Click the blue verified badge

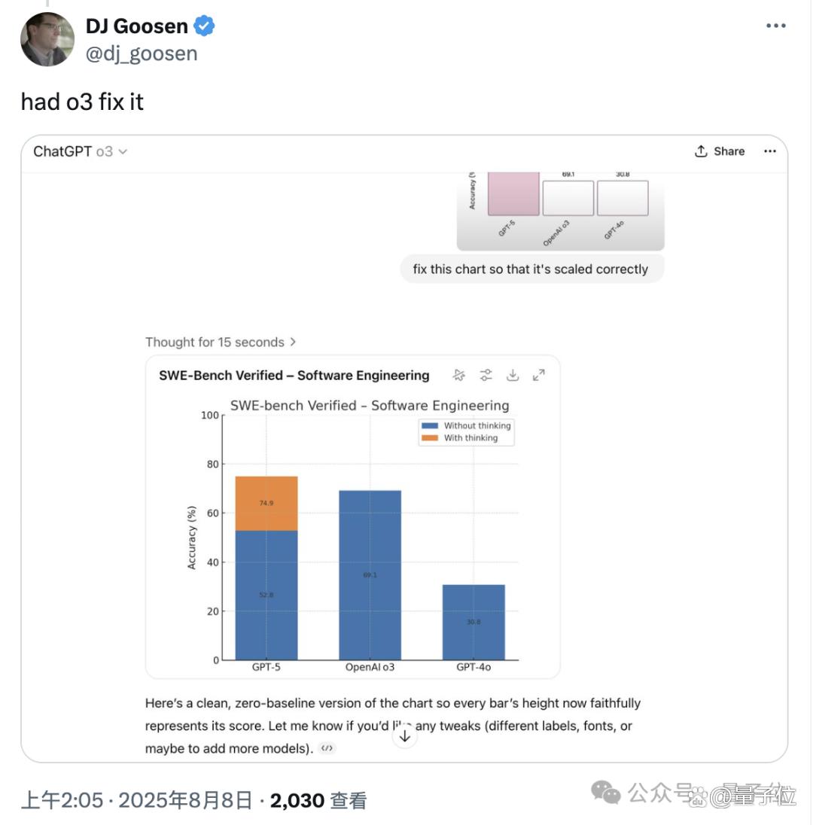tap(204, 26)
